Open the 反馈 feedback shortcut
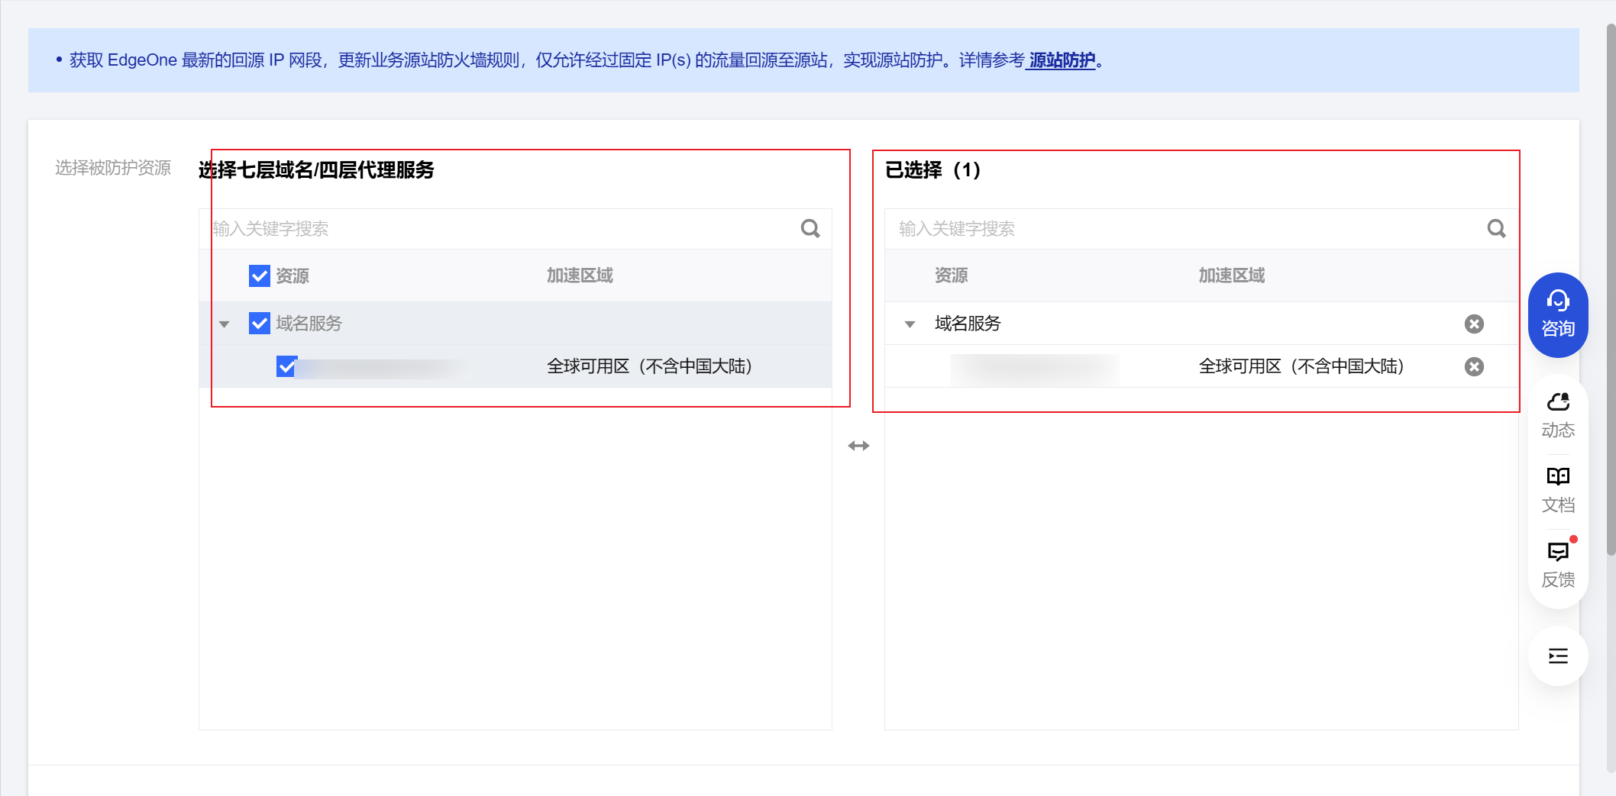1616x796 pixels. click(1558, 565)
